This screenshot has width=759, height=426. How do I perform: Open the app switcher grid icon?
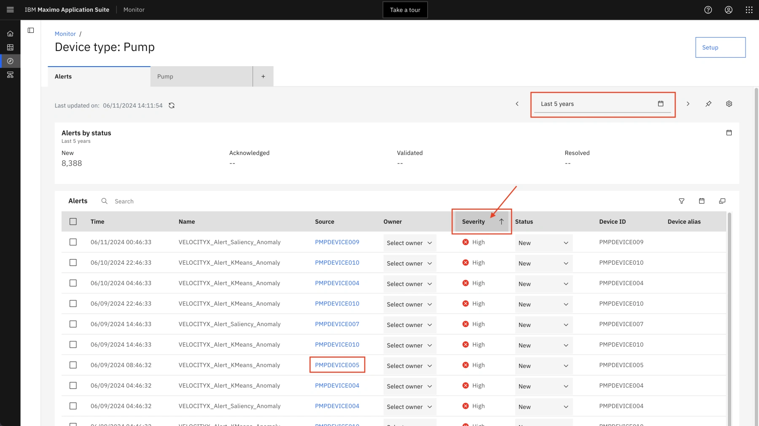pyautogui.click(x=749, y=10)
